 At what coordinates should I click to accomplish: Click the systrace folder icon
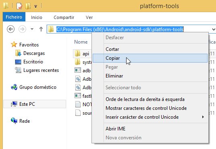tap(77, 62)
